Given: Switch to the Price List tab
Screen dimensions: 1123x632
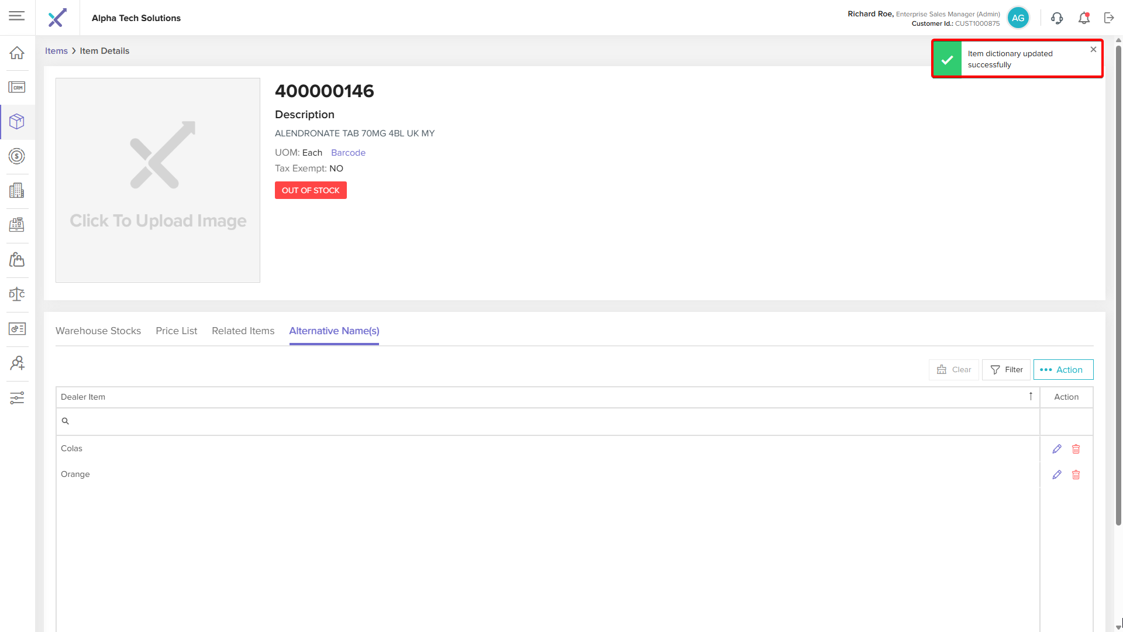Looking at the screenshot, I should tap(176, 331).
